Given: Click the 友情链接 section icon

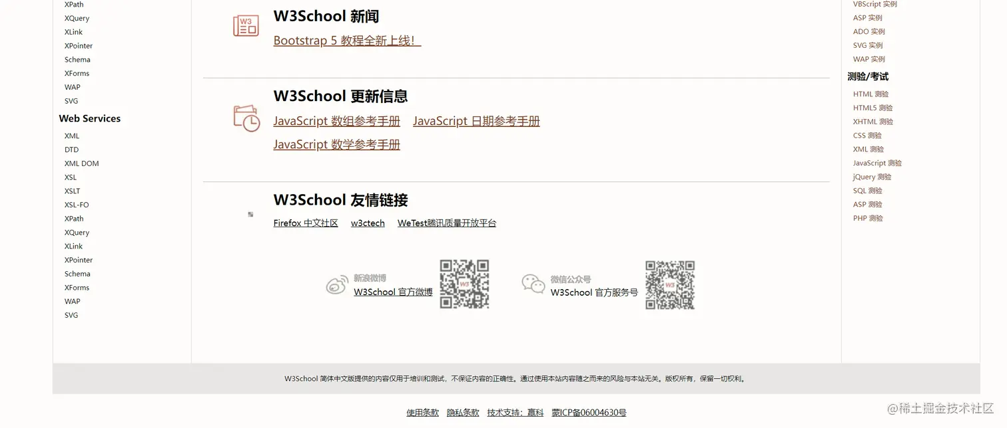Looking at the screenshot, I should tap(250, 214).
